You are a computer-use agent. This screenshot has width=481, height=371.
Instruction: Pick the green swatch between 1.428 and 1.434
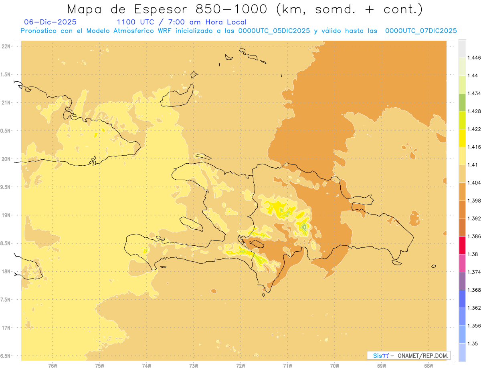tap(462, 102)
